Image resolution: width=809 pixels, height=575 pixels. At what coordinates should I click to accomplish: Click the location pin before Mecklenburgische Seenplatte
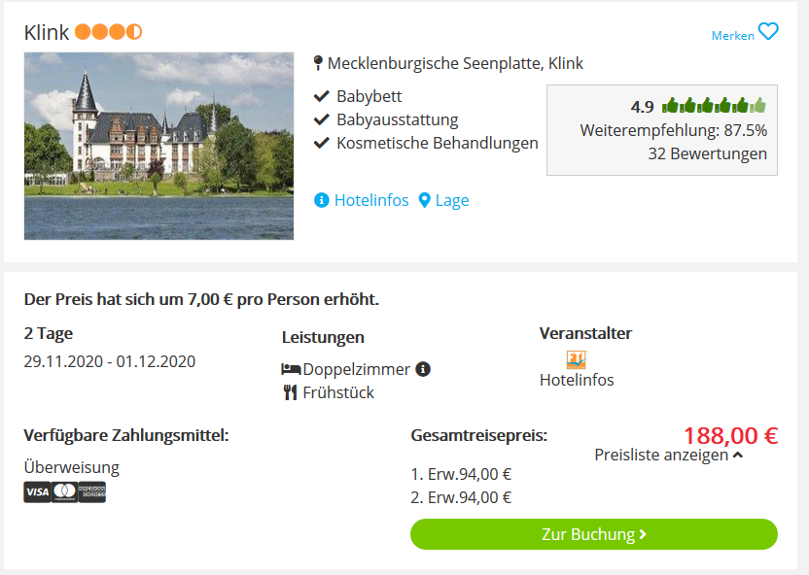pos(318,63)
